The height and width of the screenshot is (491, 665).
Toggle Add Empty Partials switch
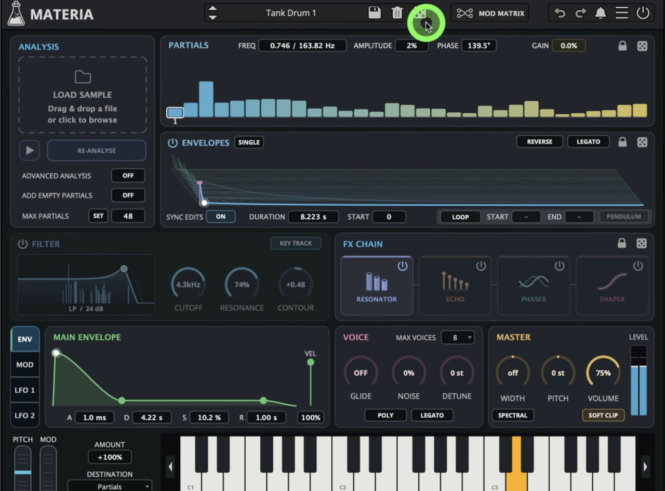coord(128,195)
